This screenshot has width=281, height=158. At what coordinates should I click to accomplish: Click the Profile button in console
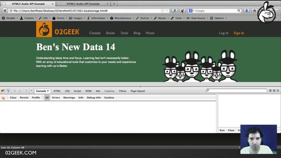[36, 97]
